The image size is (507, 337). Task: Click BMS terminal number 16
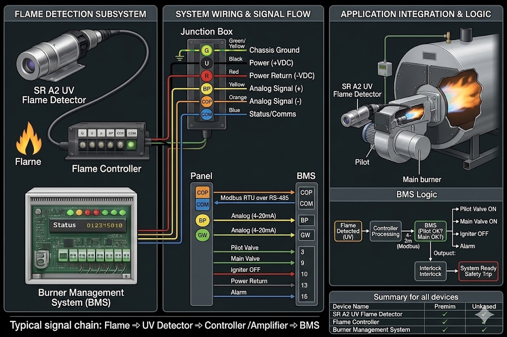pyautogui.click(x=304, y=296)
